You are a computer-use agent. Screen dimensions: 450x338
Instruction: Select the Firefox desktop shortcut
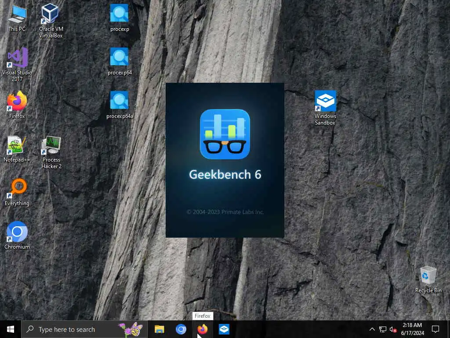pos(17,105)
